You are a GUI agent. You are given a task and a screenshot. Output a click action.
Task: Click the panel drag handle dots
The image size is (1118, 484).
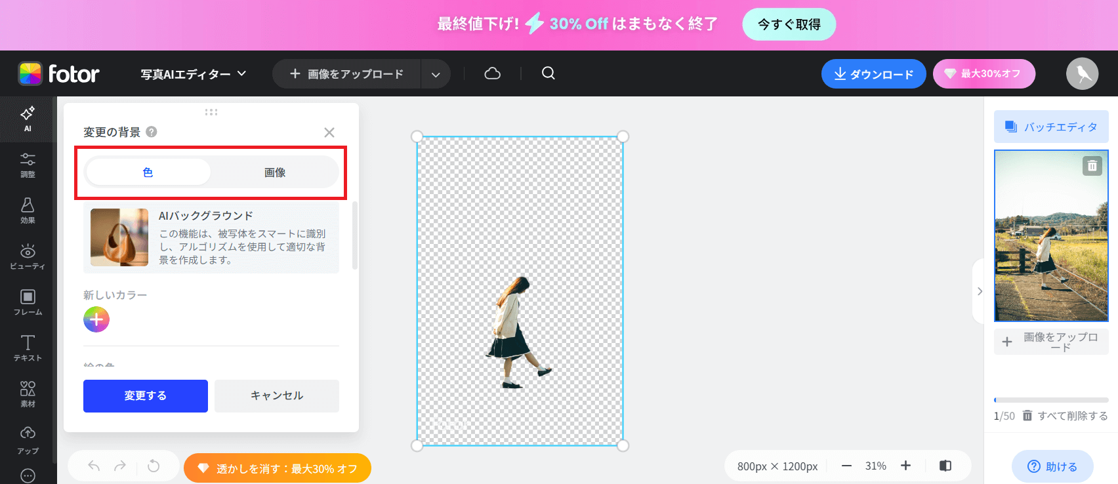[x=211, y=112]
